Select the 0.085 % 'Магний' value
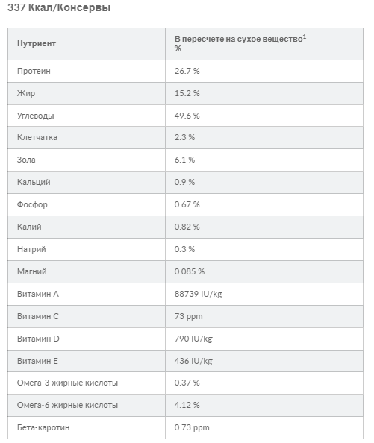 (x=190, y=271)
